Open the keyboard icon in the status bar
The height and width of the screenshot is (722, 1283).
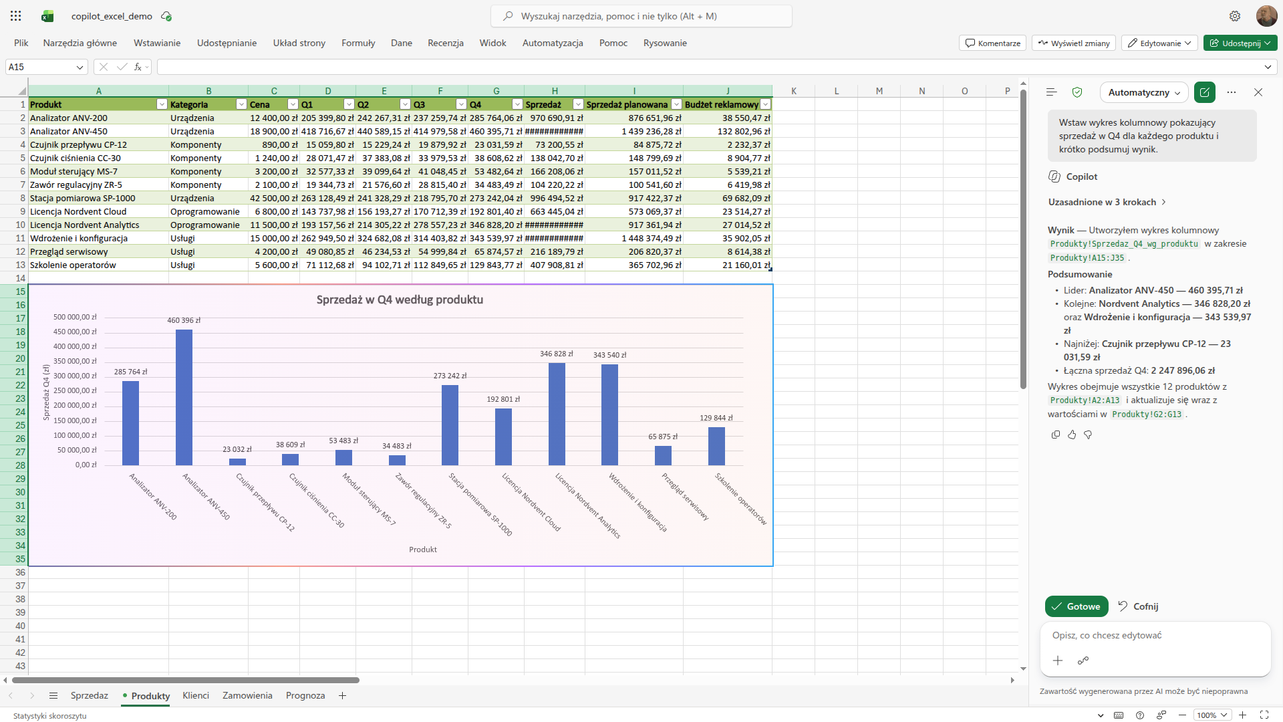[x=1119, y=715]
